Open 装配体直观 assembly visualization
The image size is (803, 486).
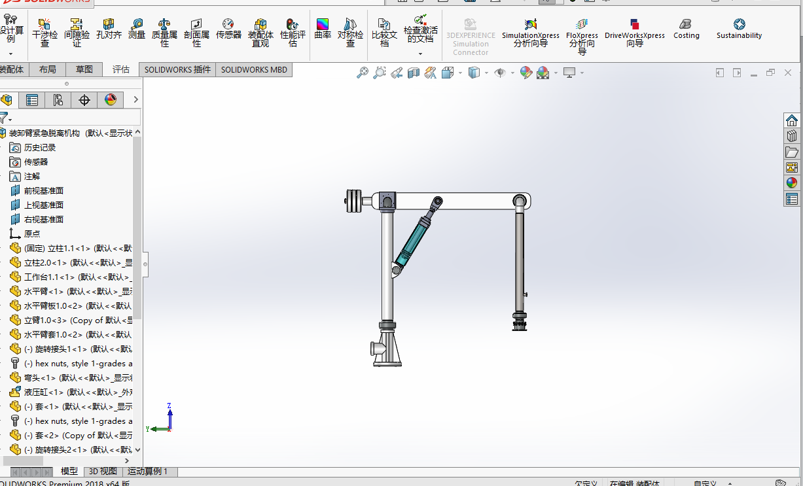tap(260, 33)
